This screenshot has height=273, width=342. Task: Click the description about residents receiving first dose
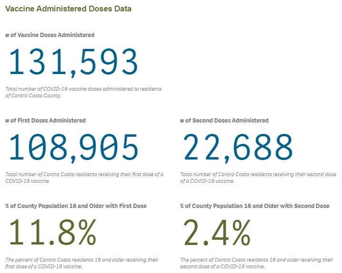[84, 178]
